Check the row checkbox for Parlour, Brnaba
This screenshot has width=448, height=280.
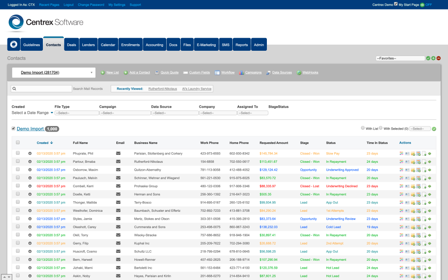pyautogui.click(x=17, y=161)
